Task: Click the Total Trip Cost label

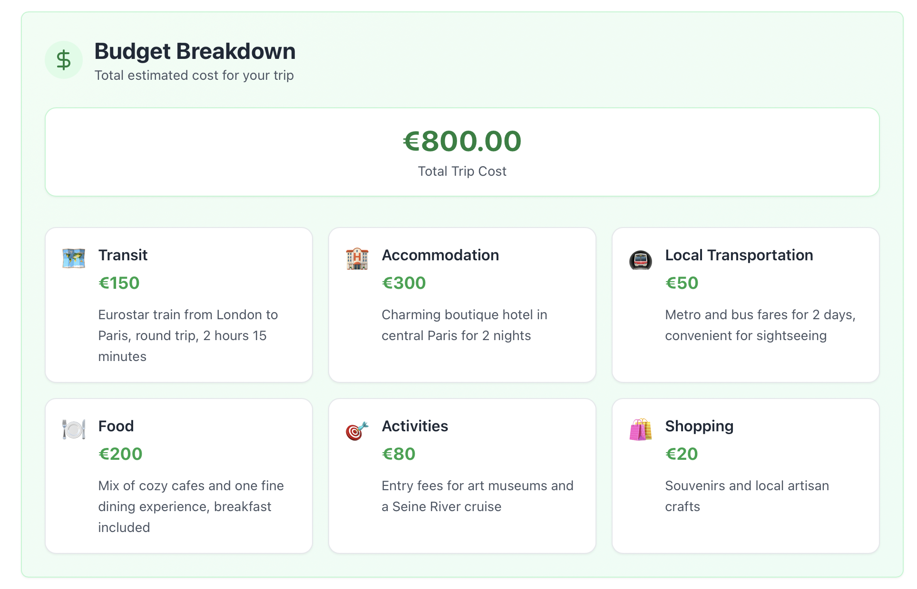Action: click(462, 171)
